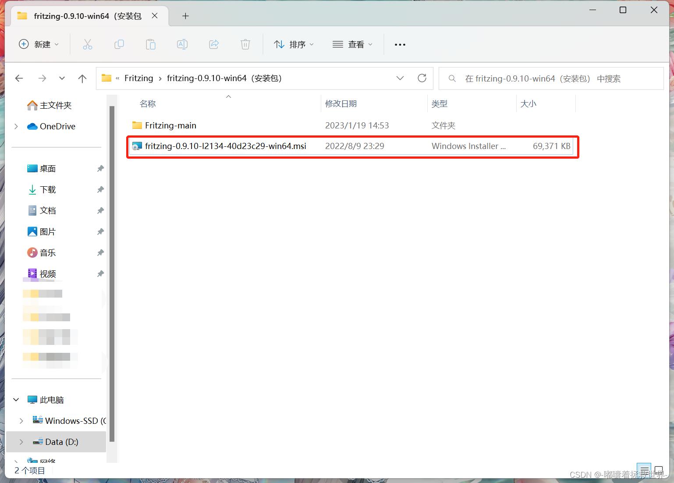Click the folder icon in address bar
The width and height of the screenshot is (674, 483).
[x=106, y=78]
